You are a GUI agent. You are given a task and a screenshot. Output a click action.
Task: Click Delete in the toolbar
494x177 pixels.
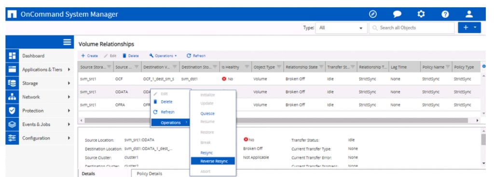pyautogui.click(x=130, y=56)
